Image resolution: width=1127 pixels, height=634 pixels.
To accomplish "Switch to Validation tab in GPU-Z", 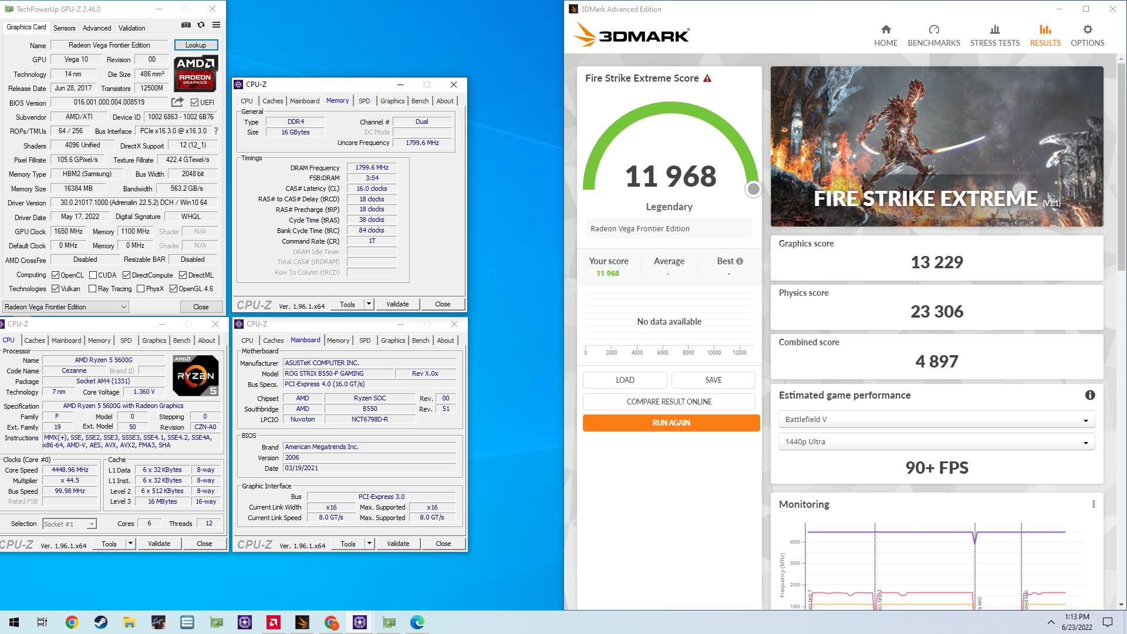I will pyautogui.click(x=131, y=28).
